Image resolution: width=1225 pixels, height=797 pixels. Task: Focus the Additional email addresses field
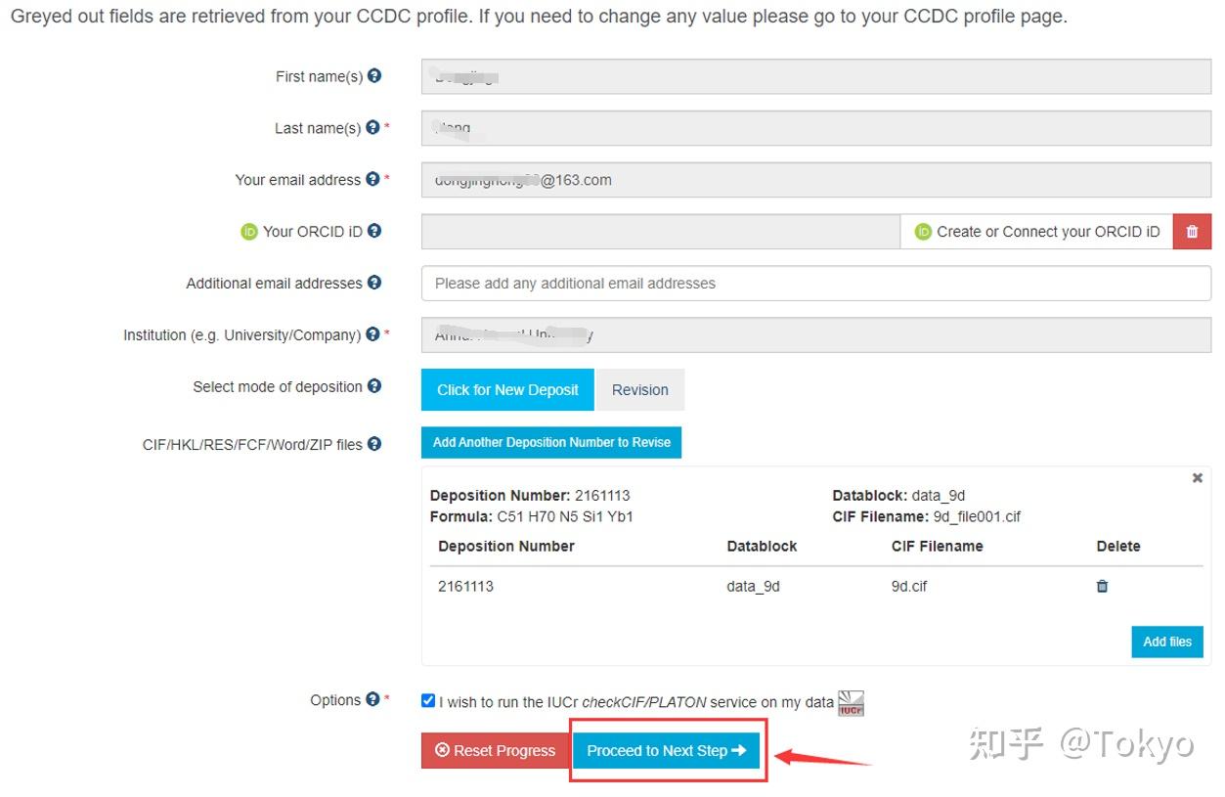pos(815,284)
